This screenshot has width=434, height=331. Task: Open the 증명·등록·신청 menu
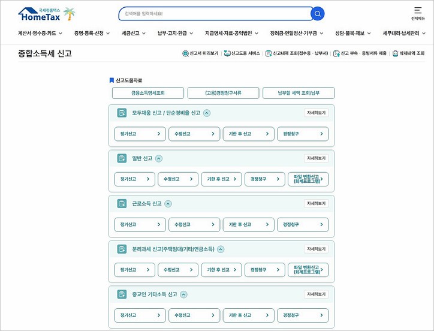click(x=92, y=33)
